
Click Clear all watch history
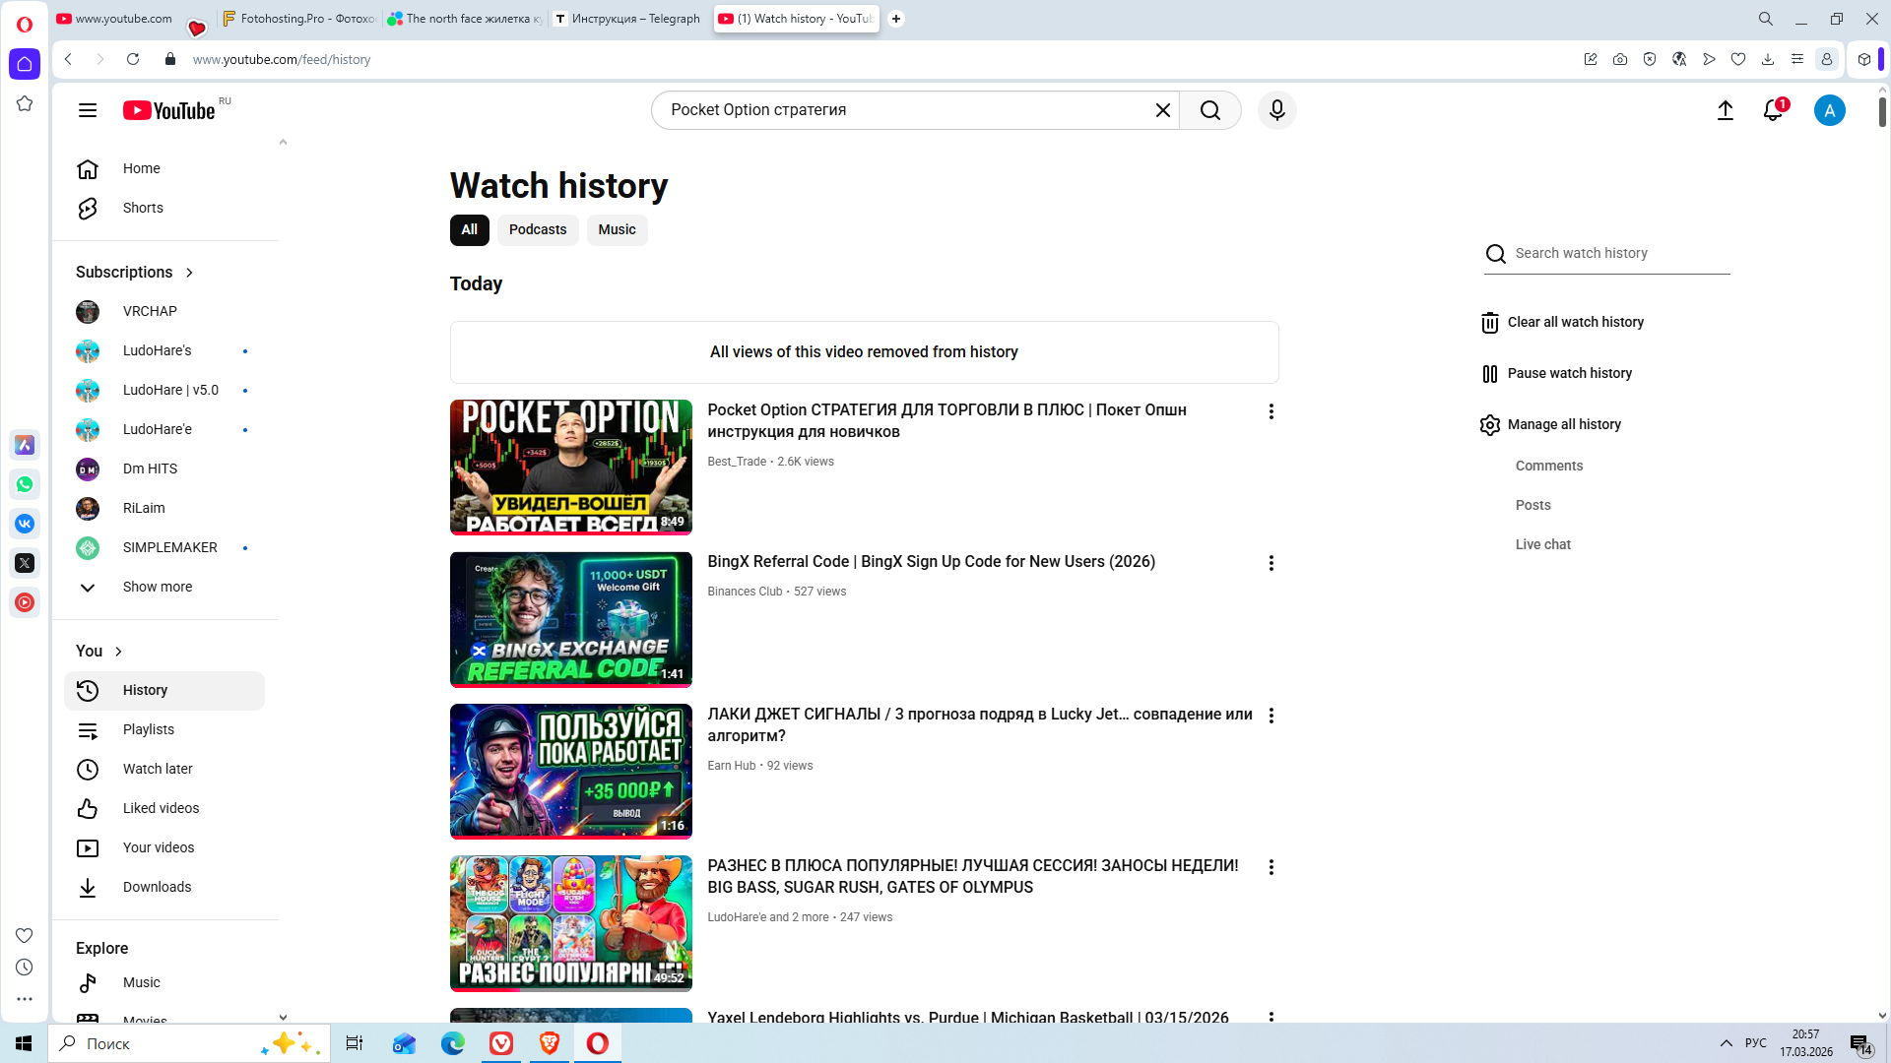(1574, 322)
